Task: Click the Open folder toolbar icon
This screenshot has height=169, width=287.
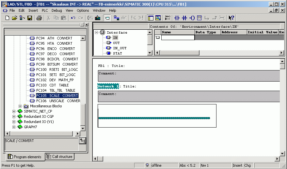Action: click(x=14, y=18)
